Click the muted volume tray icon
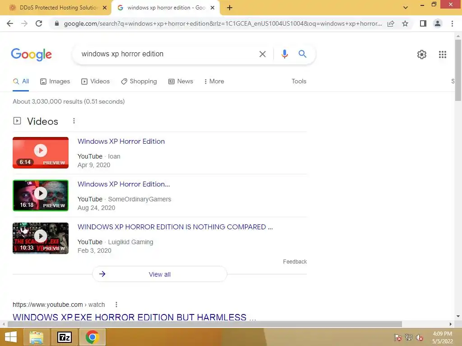The height and width of the screenshot is (346, 462). point(420,337)
